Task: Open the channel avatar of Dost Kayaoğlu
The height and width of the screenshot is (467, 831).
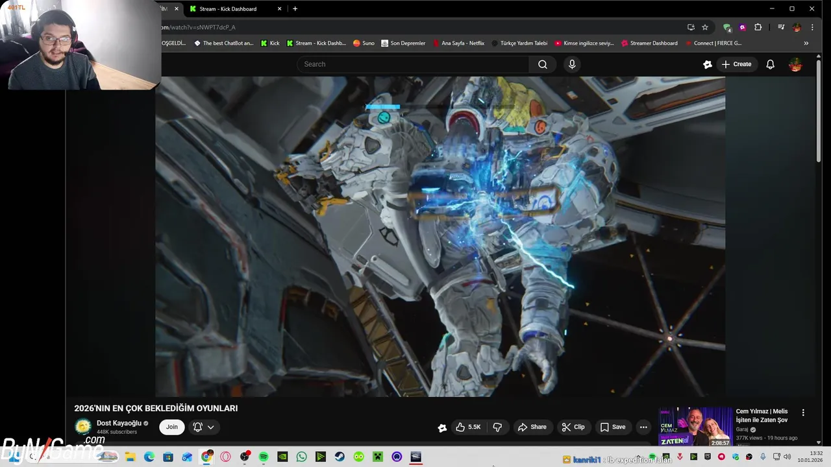Action: [83, 427]
